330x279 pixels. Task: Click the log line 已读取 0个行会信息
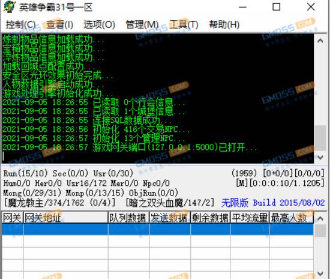click(94, 103)
